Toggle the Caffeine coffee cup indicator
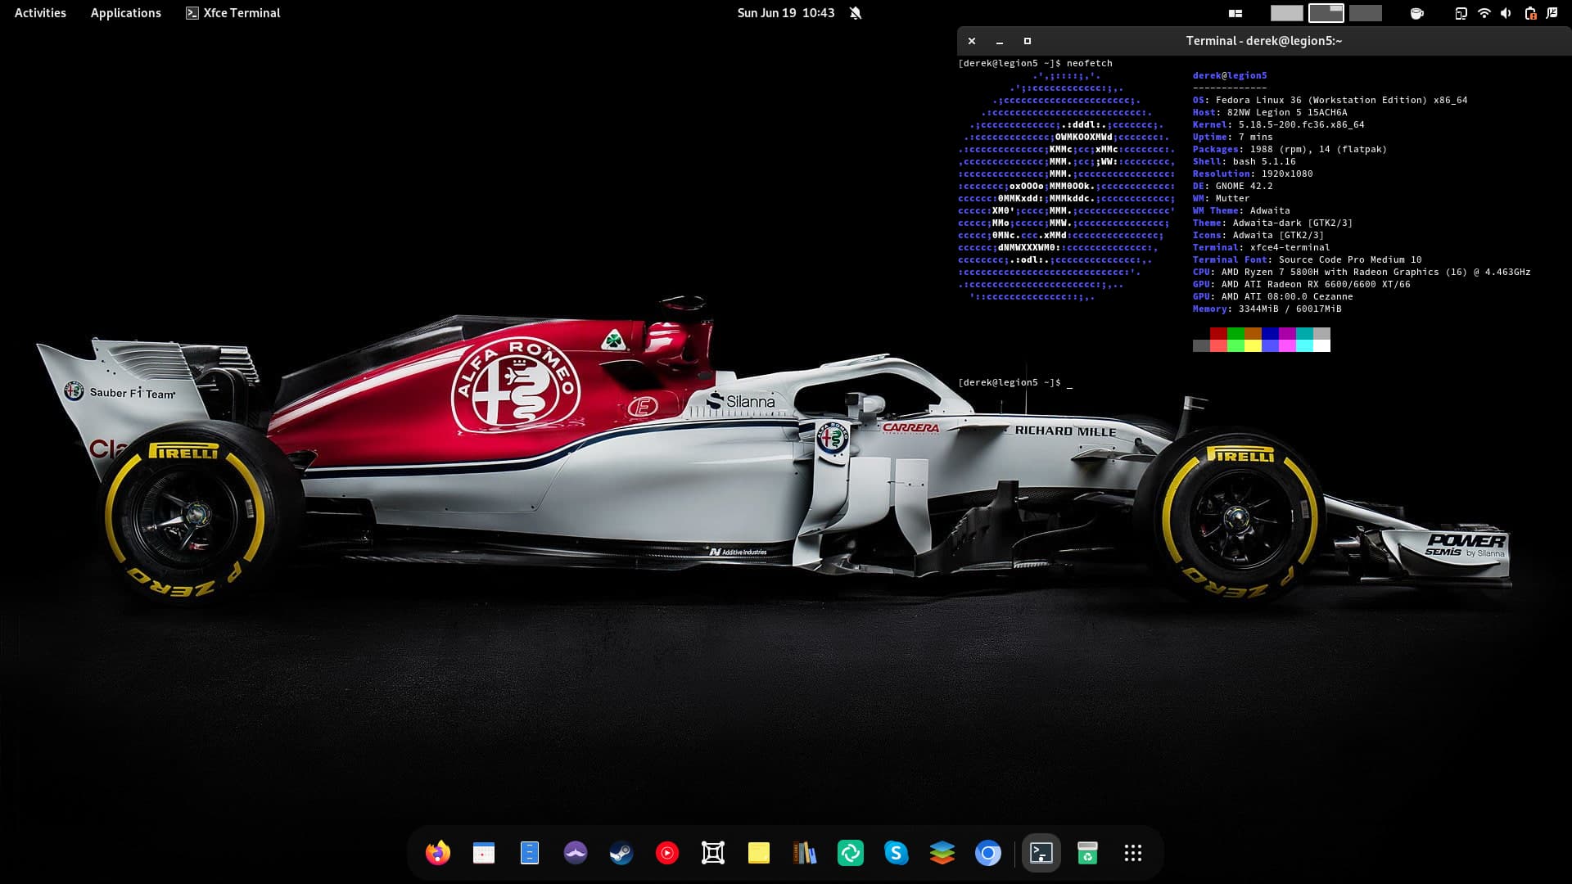This screenshot has width=1572, height=884. coord(1417,13)
